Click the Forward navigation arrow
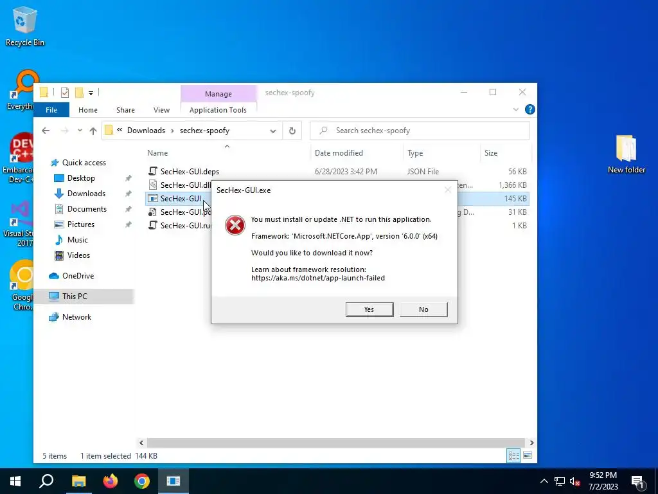Image resolution: width=658 pixels, height=494 pixels. pos(65,131)
